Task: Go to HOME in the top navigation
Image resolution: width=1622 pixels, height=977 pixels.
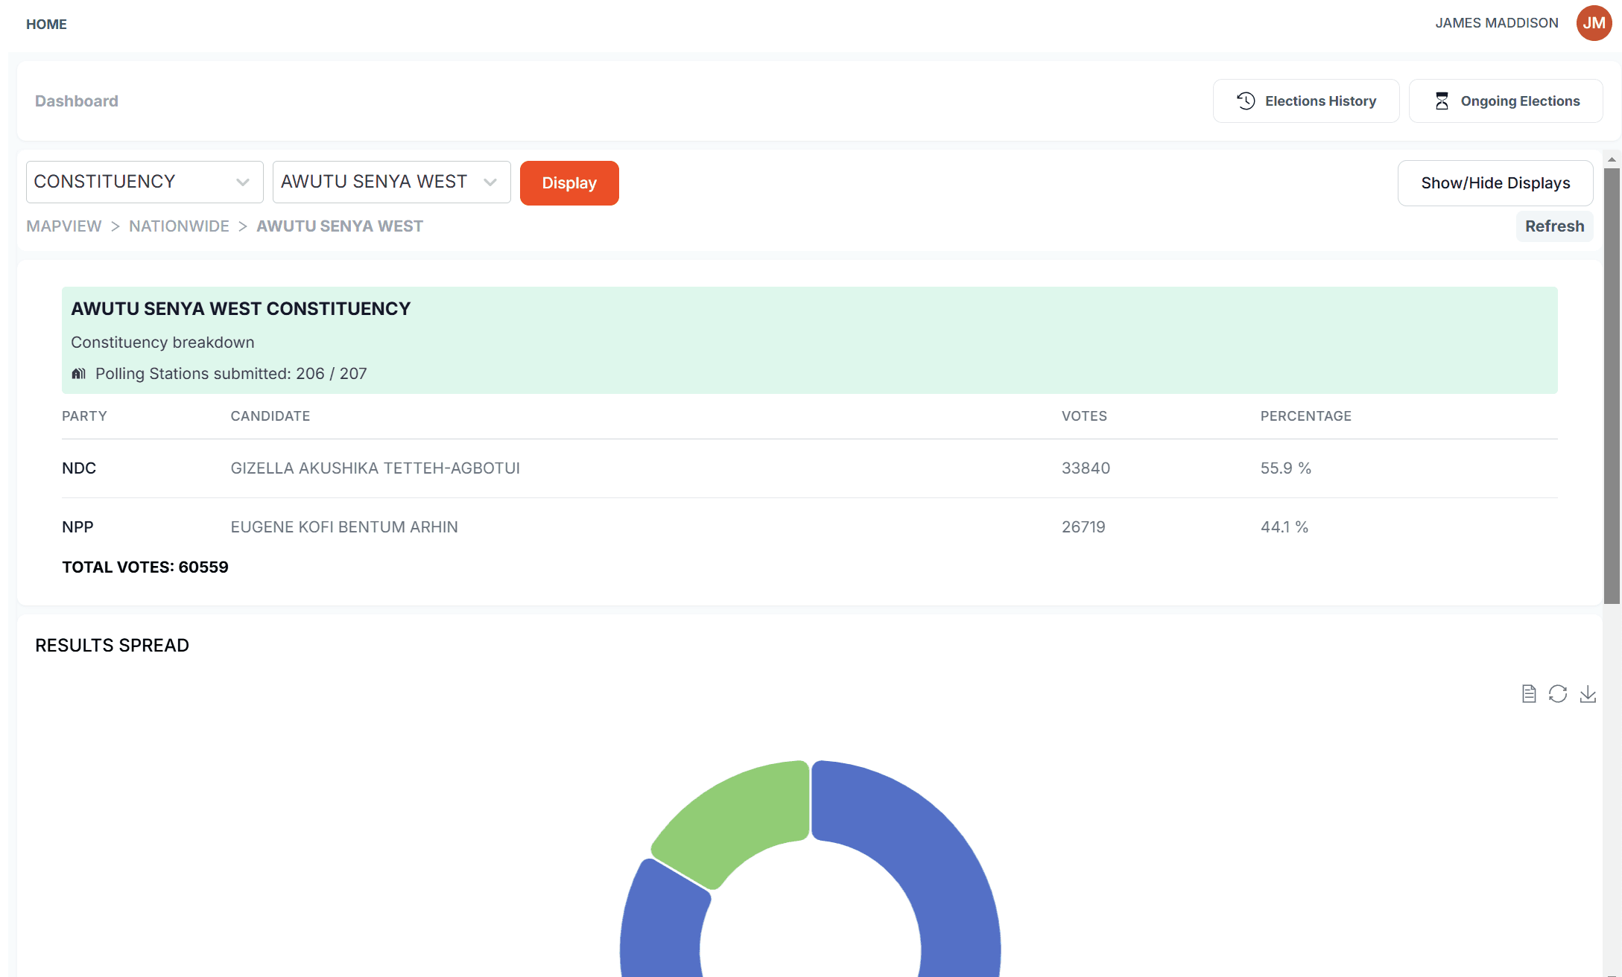Action: [x=46, y=24]
